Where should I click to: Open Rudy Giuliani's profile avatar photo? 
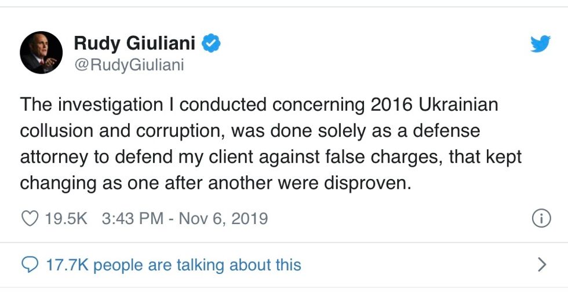pyautogui.click(x=41, y=53)
